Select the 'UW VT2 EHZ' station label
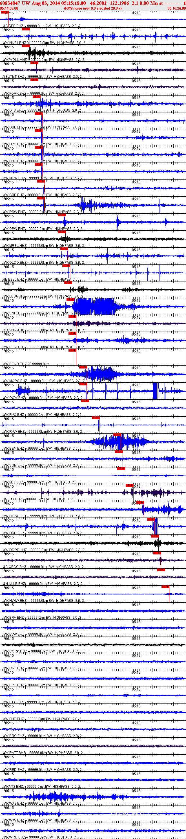This screenshot has height=839, width=186. pyautogui.click(x=13, y=787)
